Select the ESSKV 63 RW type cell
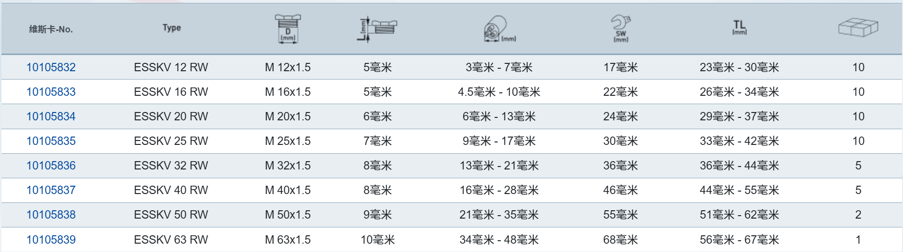 pos(171,240)
